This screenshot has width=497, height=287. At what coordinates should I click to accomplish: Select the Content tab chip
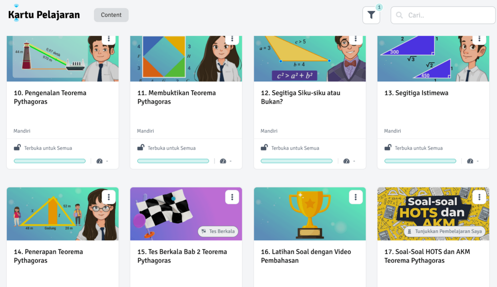(111, 15)
